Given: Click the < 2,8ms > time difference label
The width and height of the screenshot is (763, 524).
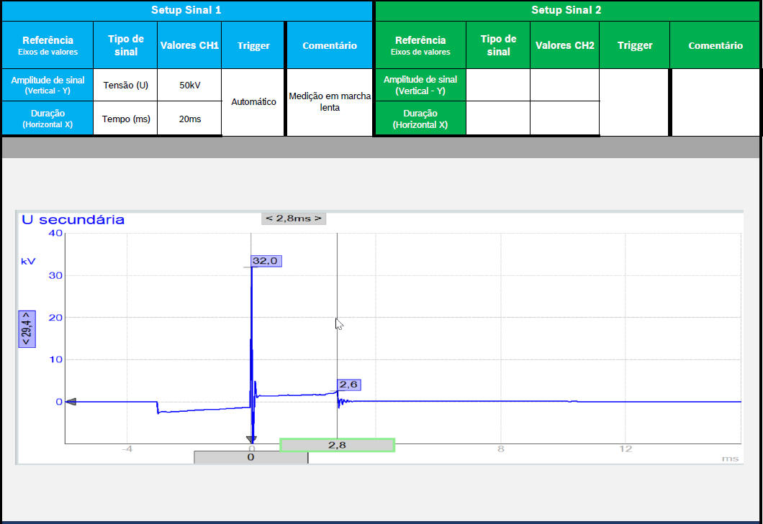Looking at the screenshot, I should [x=294, y=219].
